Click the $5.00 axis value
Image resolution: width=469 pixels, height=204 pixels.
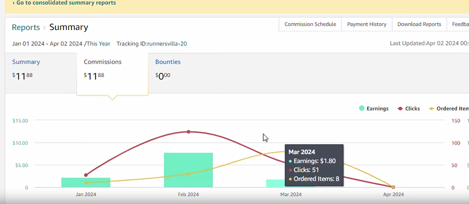tap(22, 165)
